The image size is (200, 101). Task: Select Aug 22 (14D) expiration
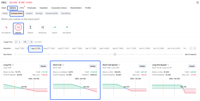(x=49, y=48)
